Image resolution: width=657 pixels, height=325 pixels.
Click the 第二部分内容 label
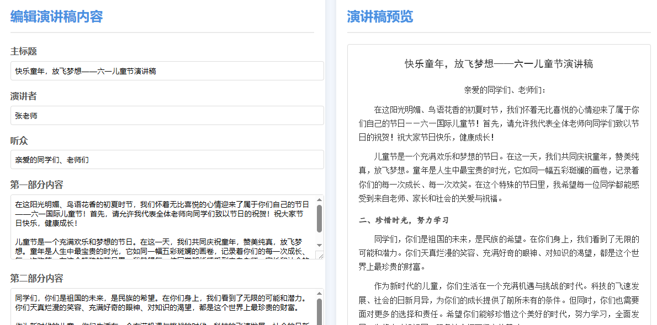37,278
